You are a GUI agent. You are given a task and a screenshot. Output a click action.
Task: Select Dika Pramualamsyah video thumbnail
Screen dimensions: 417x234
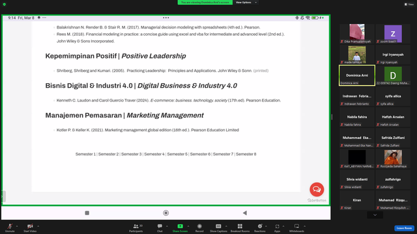click(357, 34)
